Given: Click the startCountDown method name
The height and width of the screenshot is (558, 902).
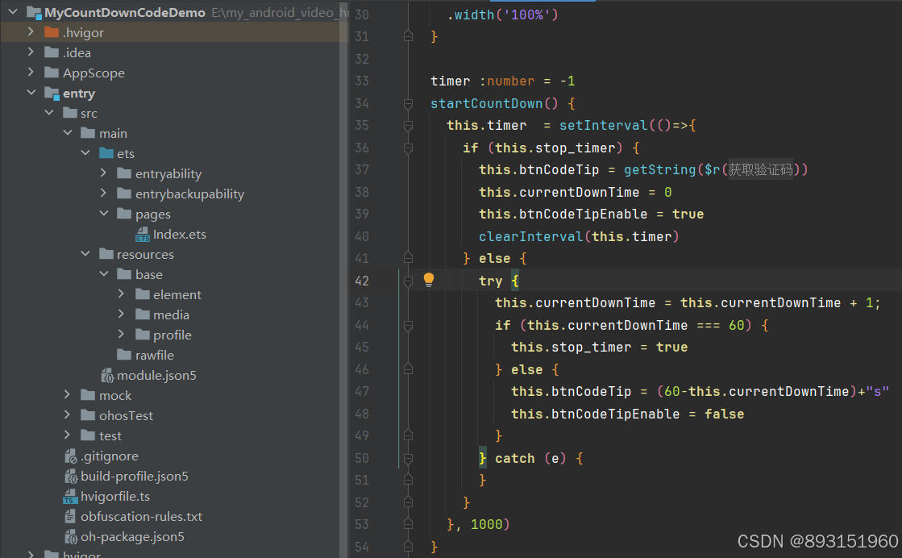Looking at the screenshot, I should coord(487,103).
